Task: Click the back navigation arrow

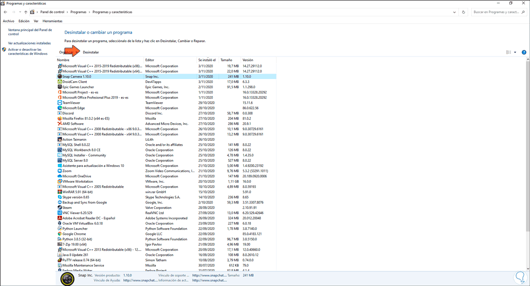Action: (5, 12)
